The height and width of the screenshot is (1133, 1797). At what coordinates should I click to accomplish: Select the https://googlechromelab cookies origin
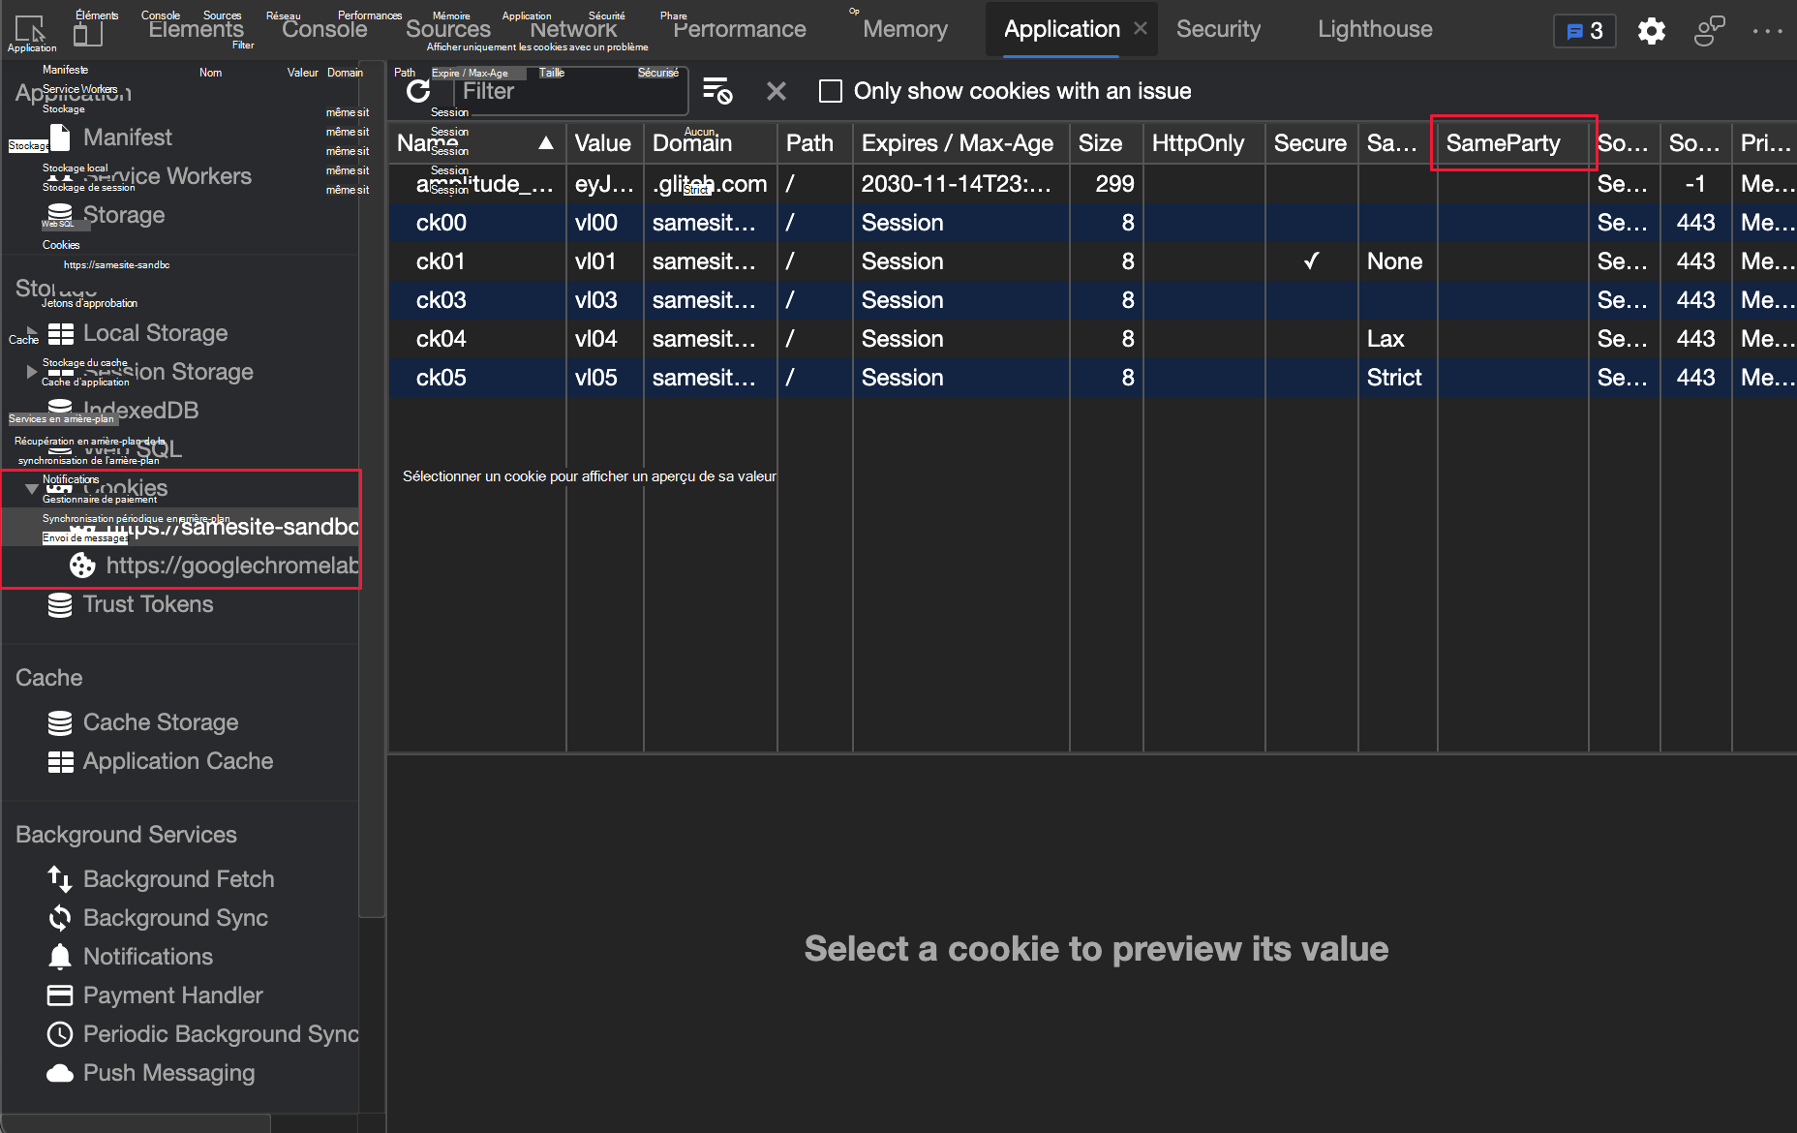pos(180,566)
